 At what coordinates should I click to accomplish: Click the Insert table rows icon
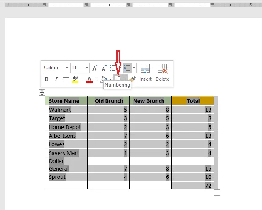pos(145,68)
